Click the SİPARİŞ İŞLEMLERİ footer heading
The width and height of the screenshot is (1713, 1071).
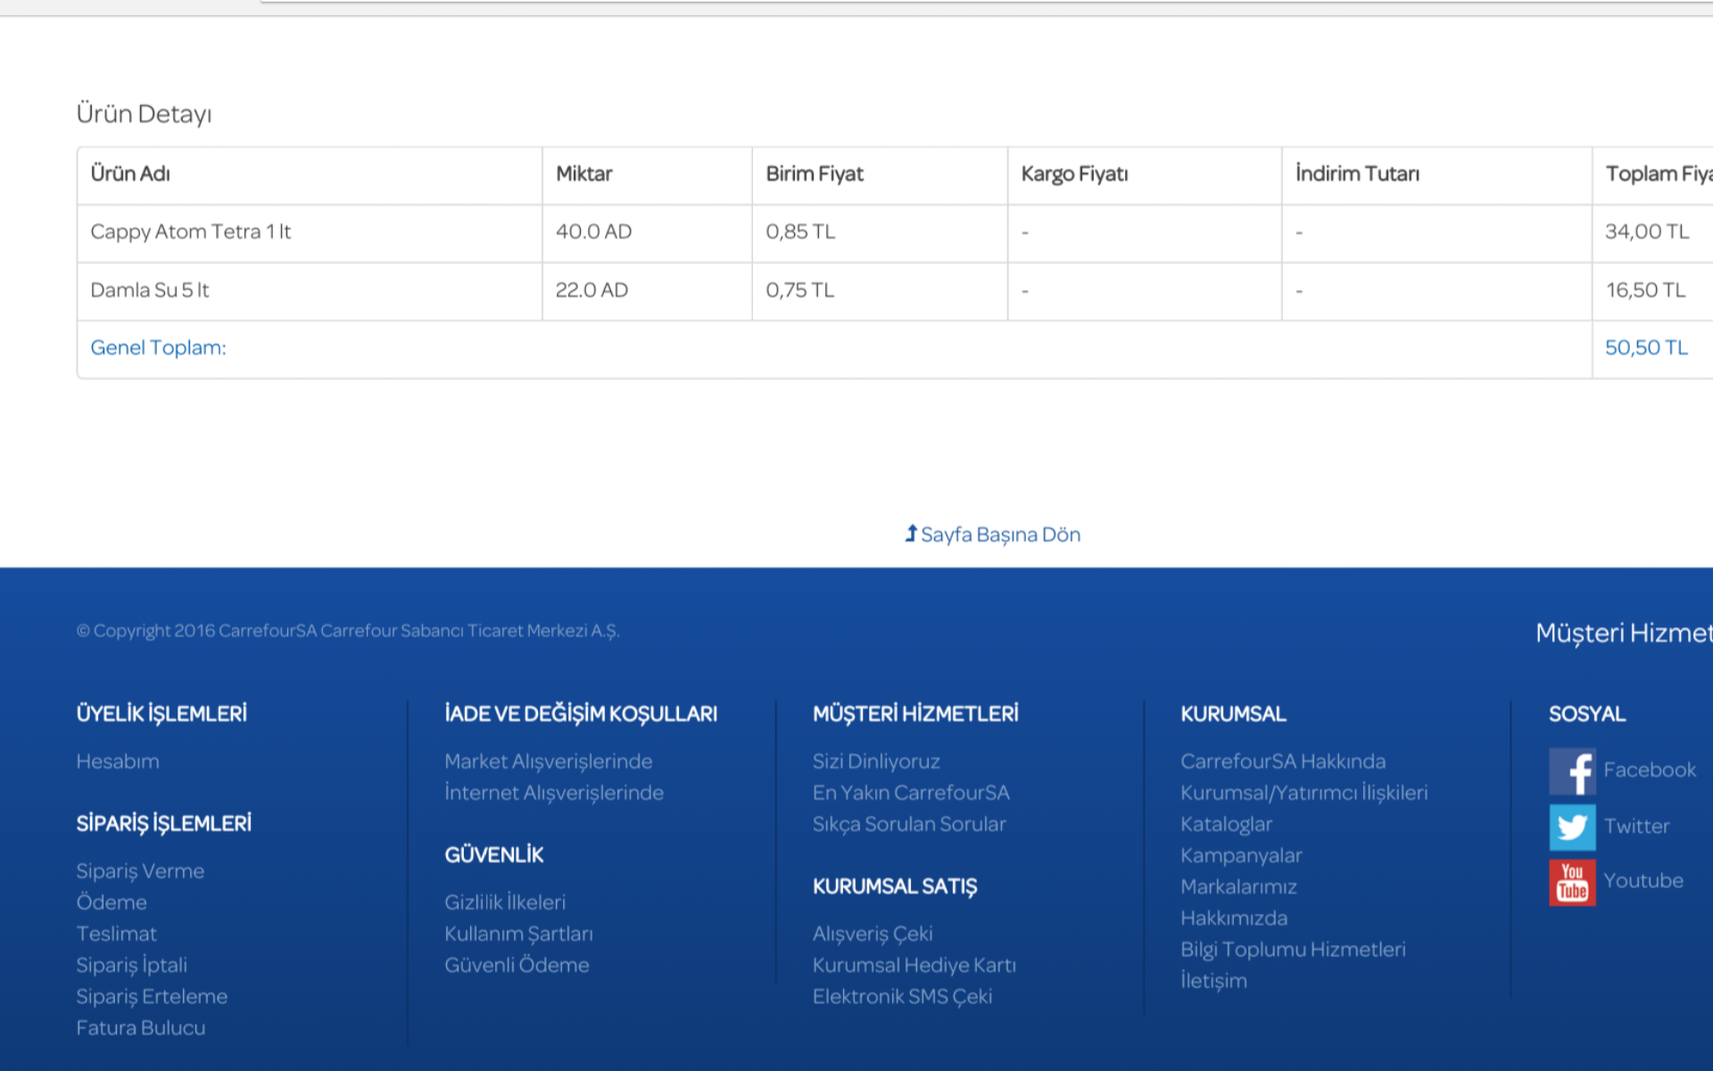pos(164,824)
